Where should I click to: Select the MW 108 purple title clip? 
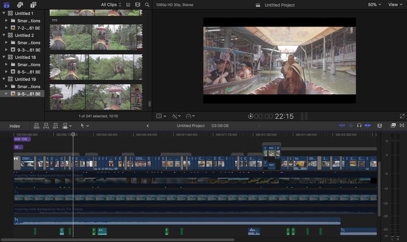pos(22,139)
